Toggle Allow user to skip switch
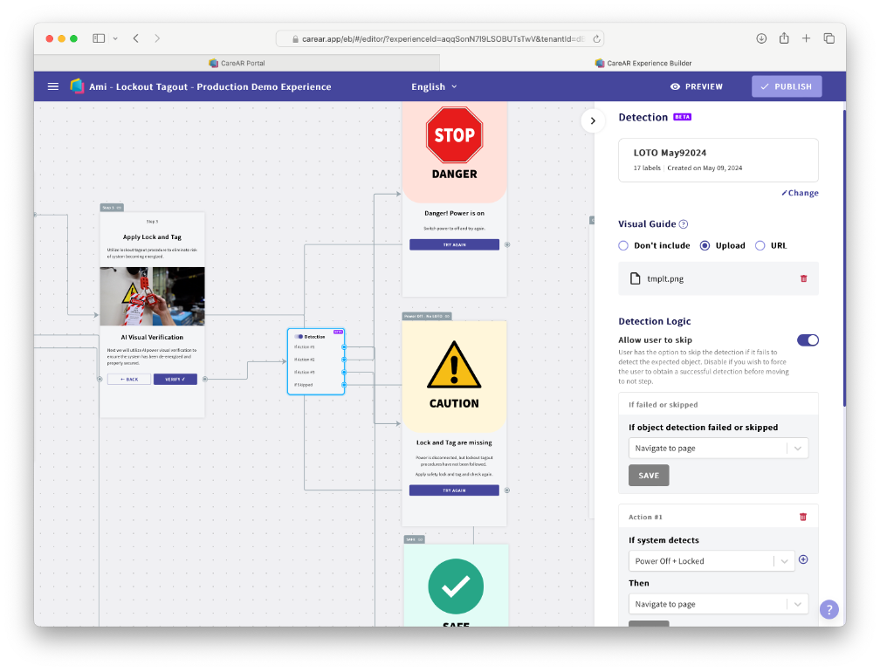The width and height of the screenshot is (880, 672). coord(808,340)
